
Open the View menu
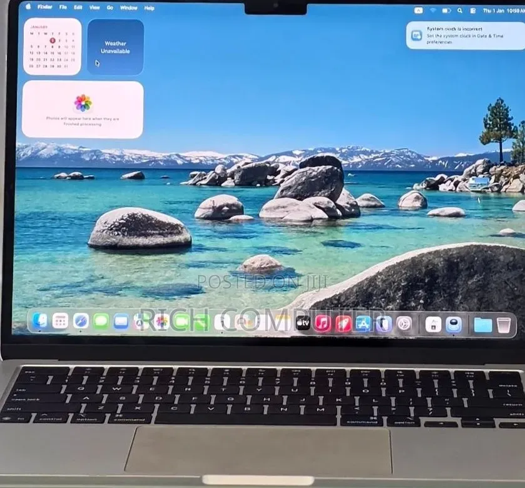(x=94, y=8)
